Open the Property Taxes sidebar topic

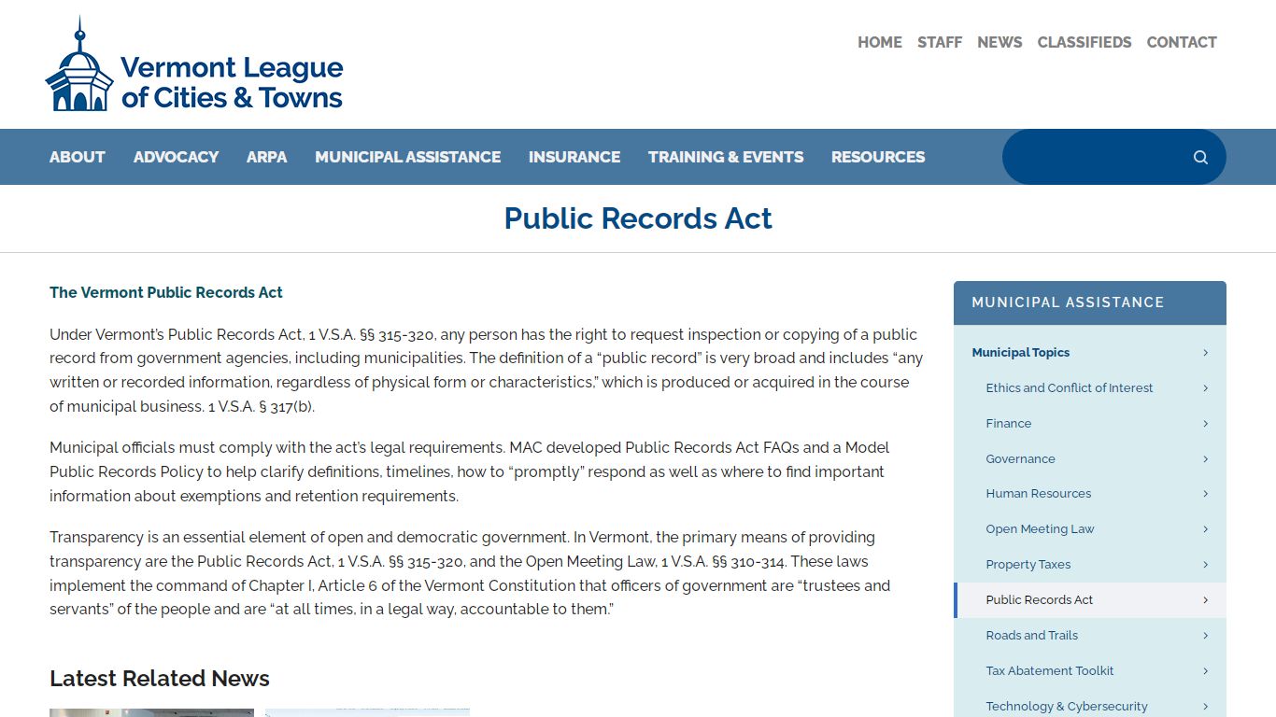click(x=1028, y=565)
